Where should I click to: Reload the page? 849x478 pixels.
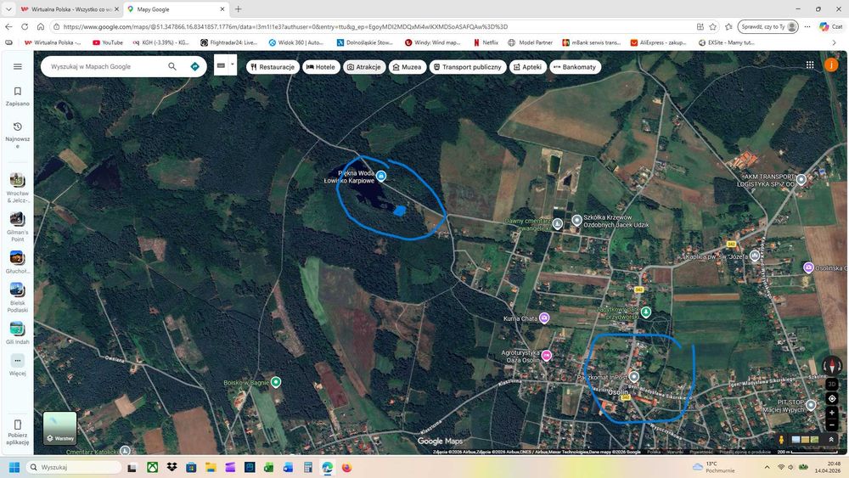25,26
